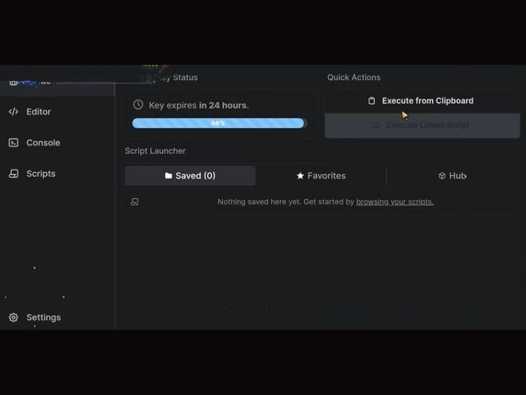Click the Editor code-brackets icon in sidebar
The image size is (526, 395).
point(13,112)
